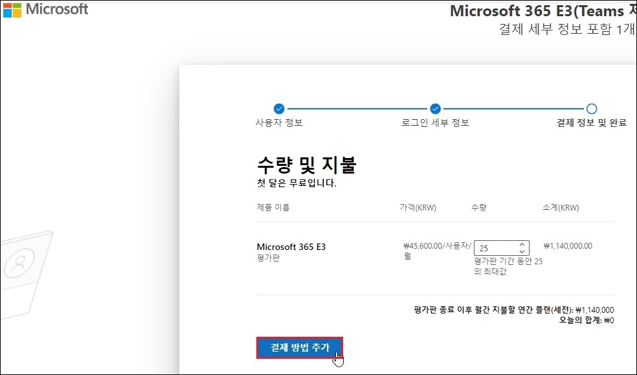Click the 결제 방법 추가 button
637x375 pixels.
coord(300,348)
